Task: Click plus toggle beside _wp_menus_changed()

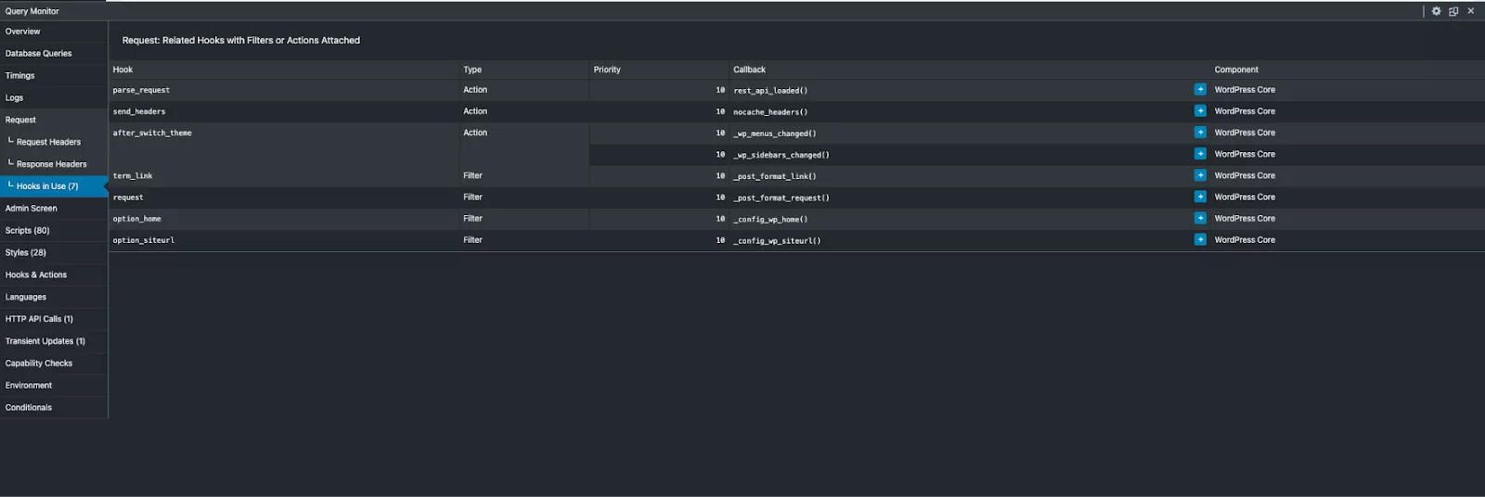Action: pyautogui.click(x=1200, y=133)
